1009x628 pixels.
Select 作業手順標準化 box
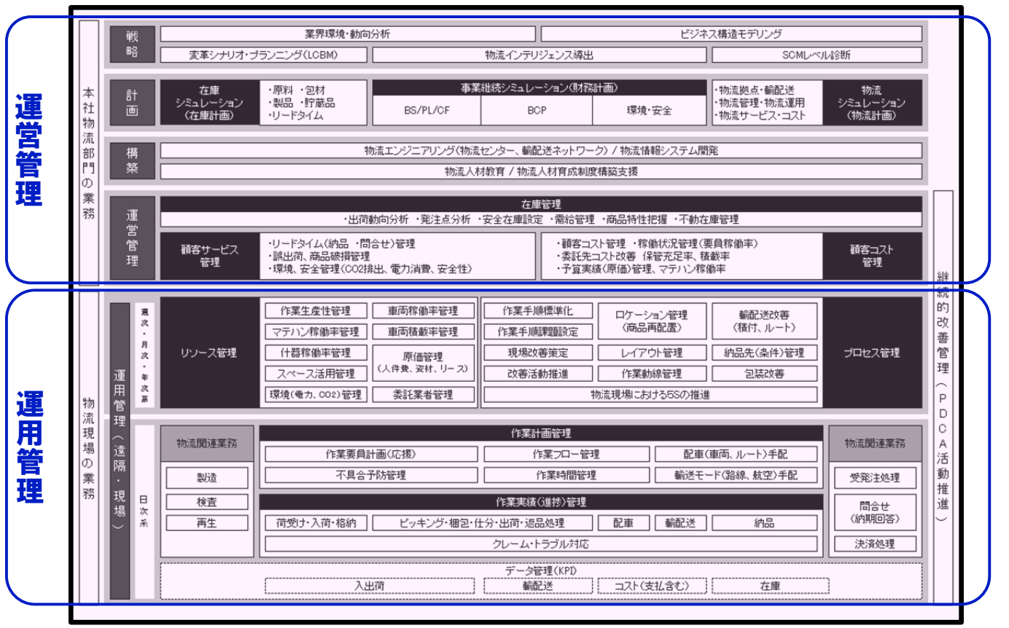[x=538, y=310]
